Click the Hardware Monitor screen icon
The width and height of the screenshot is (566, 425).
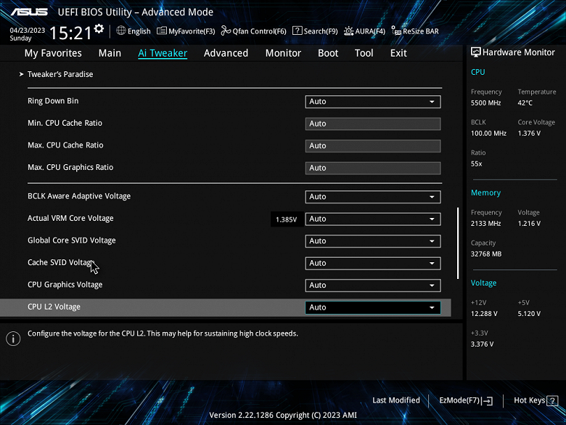click(x=476, y=52)
